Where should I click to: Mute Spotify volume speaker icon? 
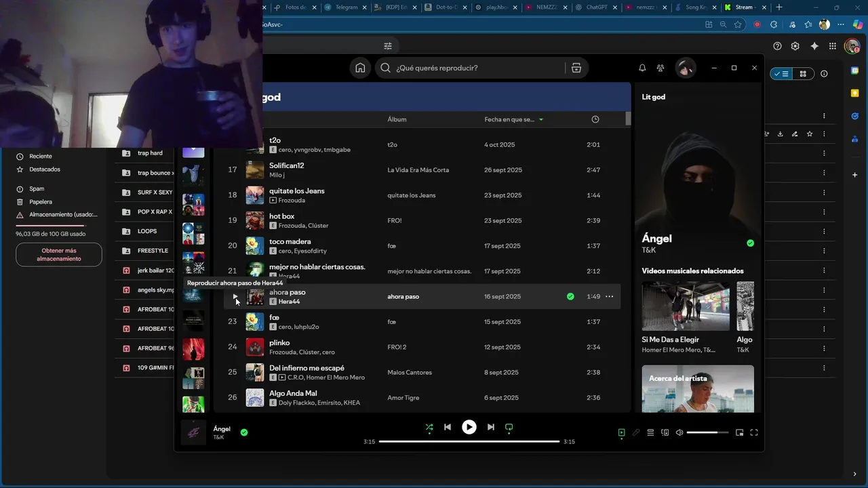[x=679, y=432]
